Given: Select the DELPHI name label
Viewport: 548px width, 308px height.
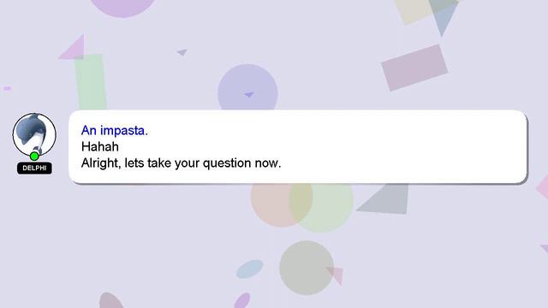Looking at the screenshot, I should (34, 168).
